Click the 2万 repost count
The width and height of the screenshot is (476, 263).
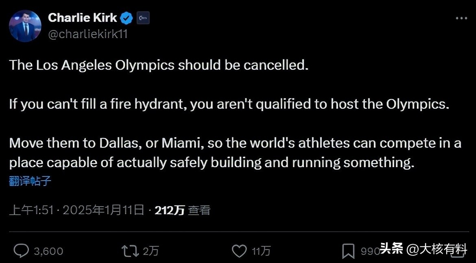pos(151,251)
